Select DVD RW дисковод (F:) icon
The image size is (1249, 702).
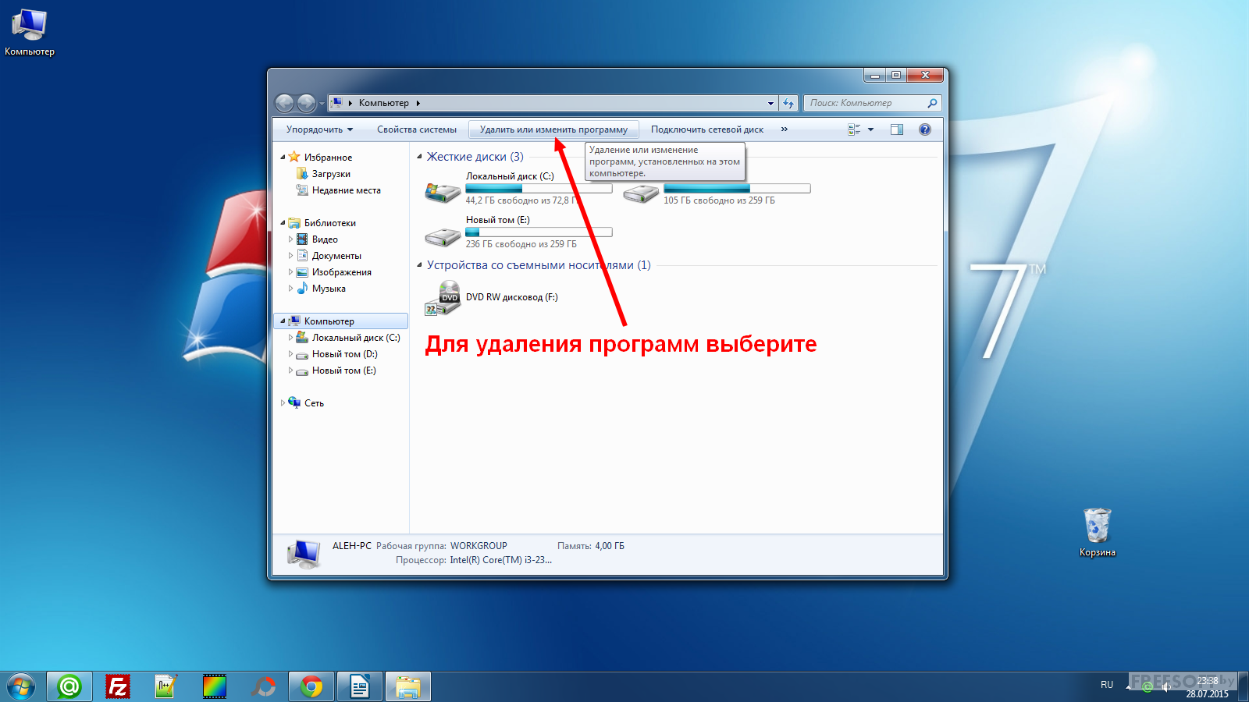(x=443, y=298)
